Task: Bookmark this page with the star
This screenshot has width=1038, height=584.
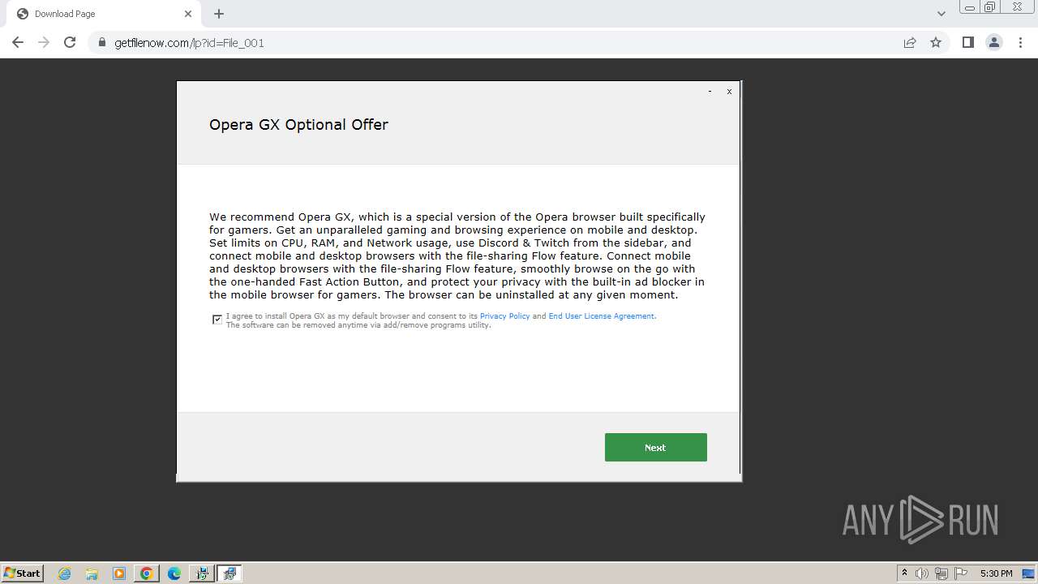Action: point(936,43)
